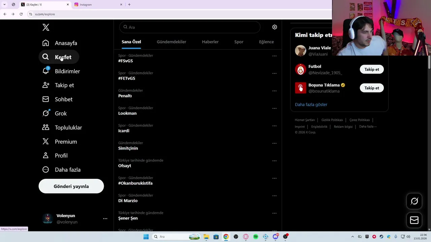Open the Şener Şen trend
431x242 pixels.
[128, 218]
